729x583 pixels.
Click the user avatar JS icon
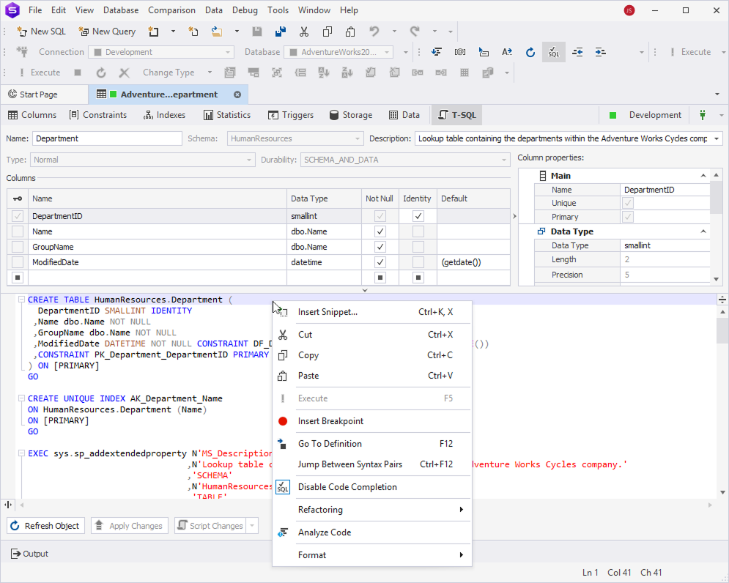(x=629, y=10)
